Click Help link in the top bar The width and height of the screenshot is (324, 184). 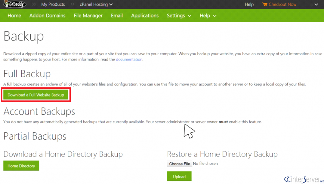[249, 4]
